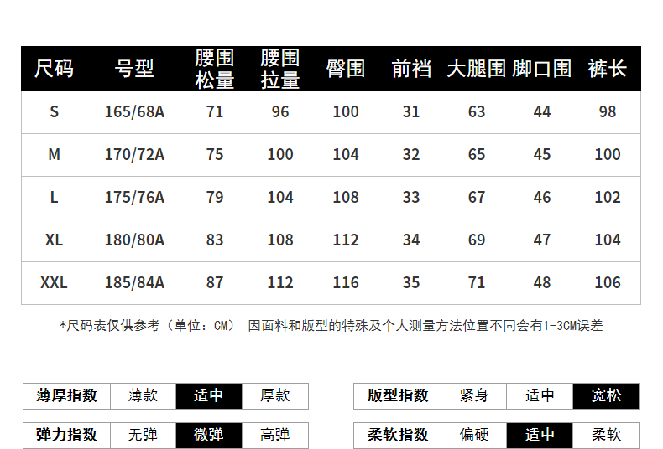
Task: Click 臀围 value 100 in S row
Action: [346, 111]
